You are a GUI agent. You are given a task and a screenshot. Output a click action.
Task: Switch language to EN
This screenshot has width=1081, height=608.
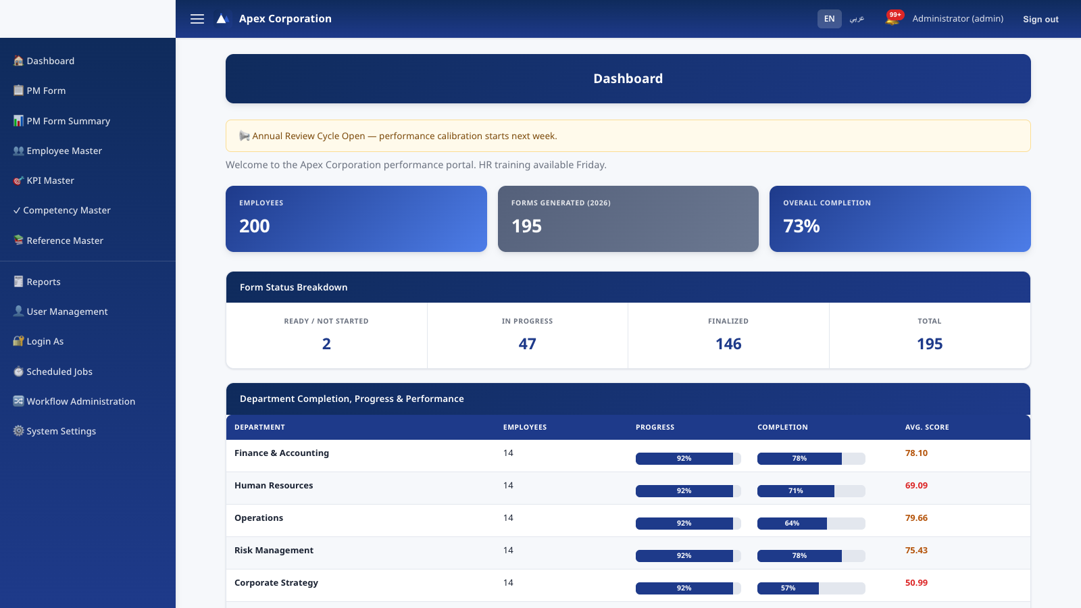pos(829,19)
